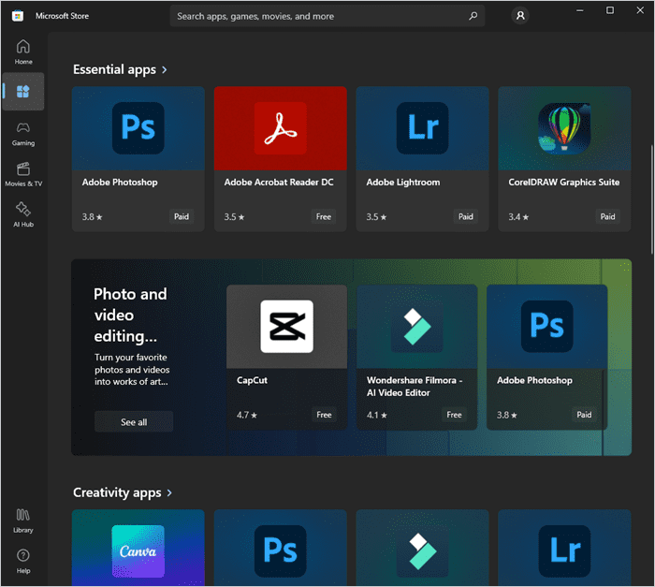655x587 pixels.
Task: Click the 3.5 star rating on Lightroom
Action: pyautogui.click(x=376, y=217)
